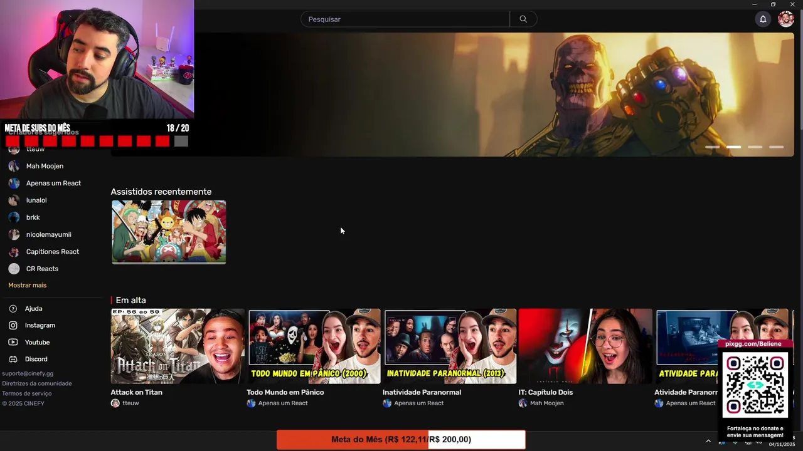
Task: Open Termos de serviço
Action: pos(27,393)
